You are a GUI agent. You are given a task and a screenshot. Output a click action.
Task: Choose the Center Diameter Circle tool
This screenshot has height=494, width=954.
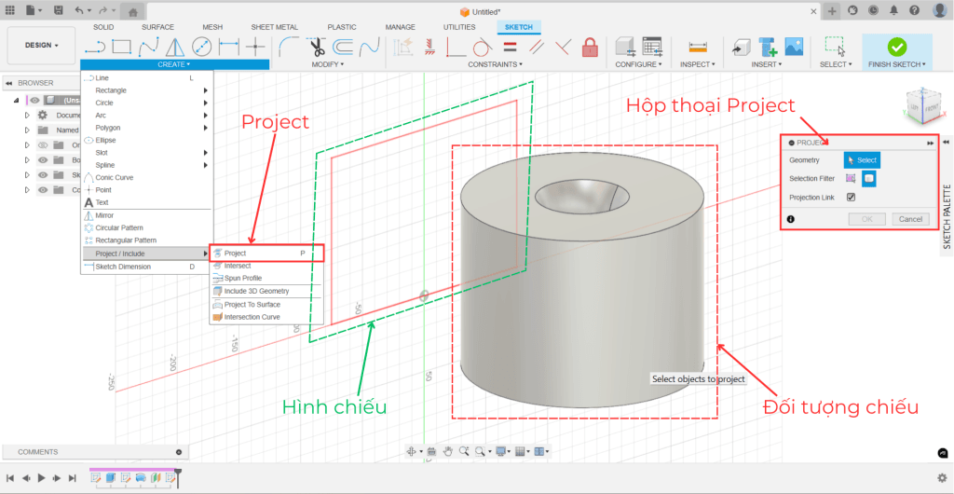tap(201, 46)
